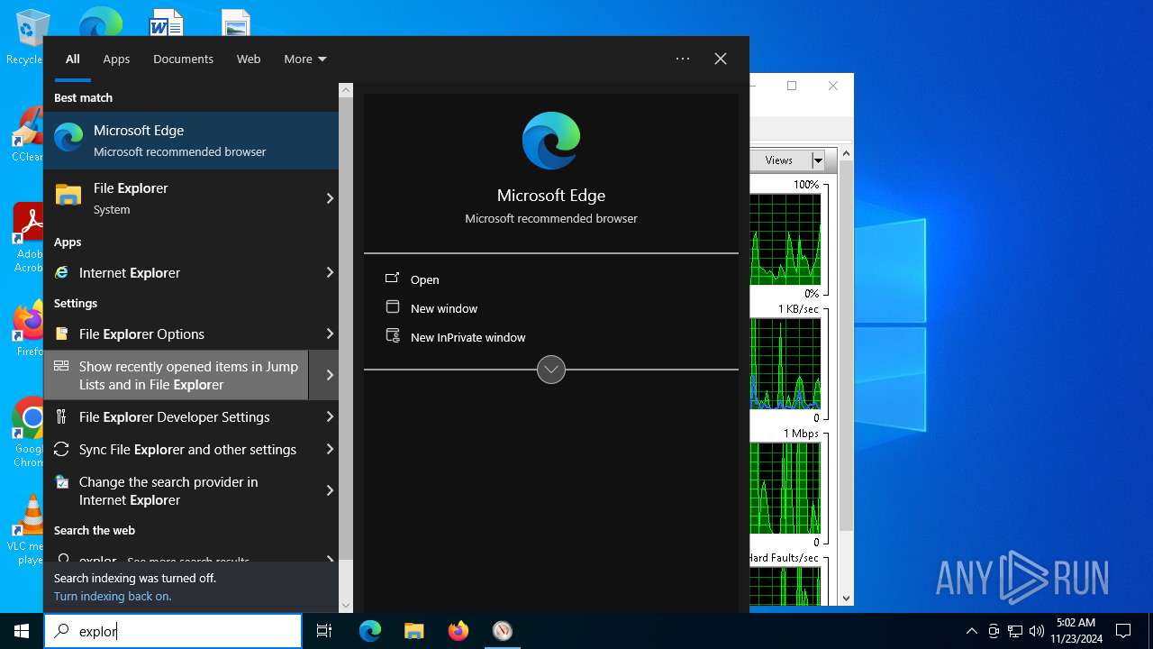
Task: Click the Network 1 Mbps graph
Action: point(785,488)
